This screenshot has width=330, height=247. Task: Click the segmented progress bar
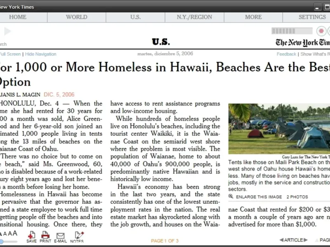tap(292, 31)
